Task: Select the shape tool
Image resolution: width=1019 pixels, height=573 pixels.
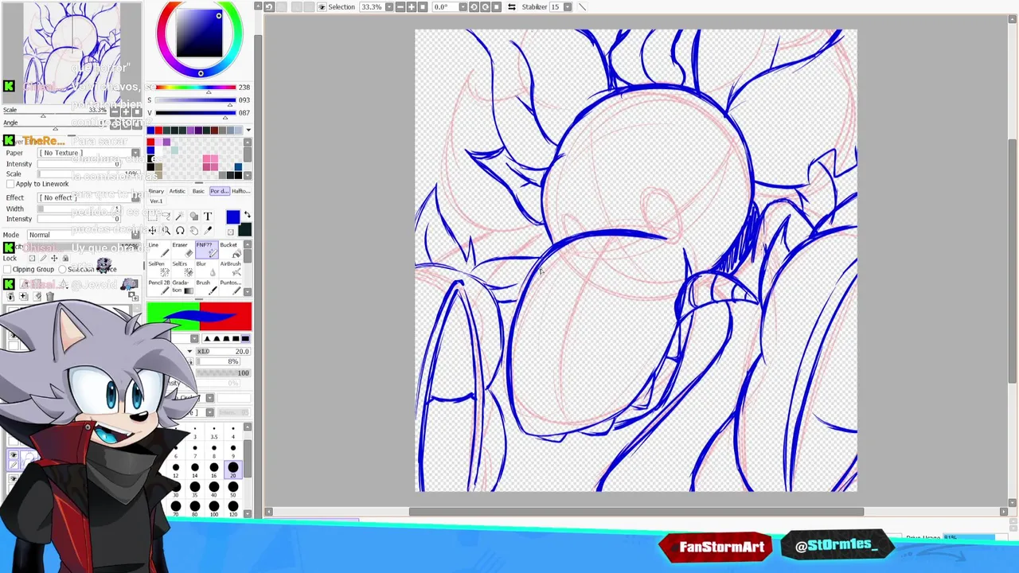Action: coord(193,216)
